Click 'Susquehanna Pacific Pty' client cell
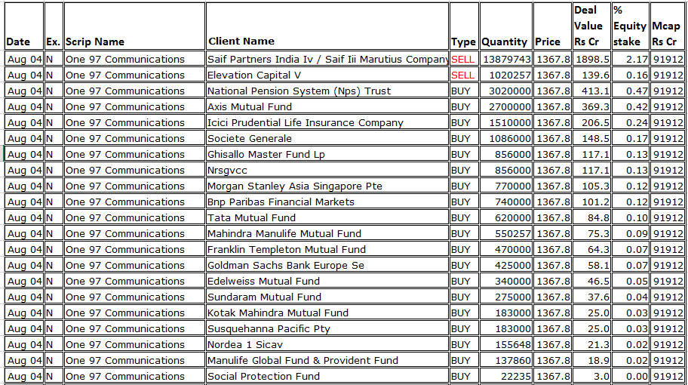 click(327, 328)
